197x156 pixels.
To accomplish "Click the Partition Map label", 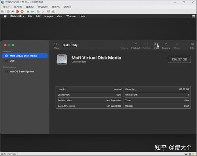I will click(65, 100).
